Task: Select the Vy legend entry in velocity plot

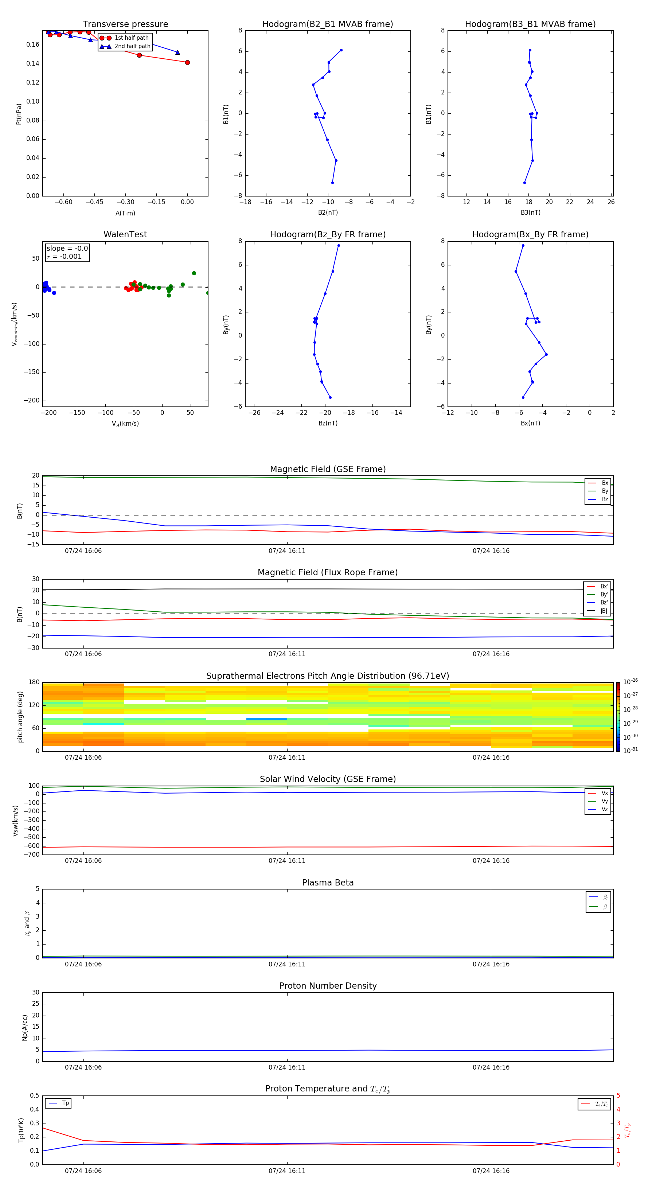Action: click(598, 801)
